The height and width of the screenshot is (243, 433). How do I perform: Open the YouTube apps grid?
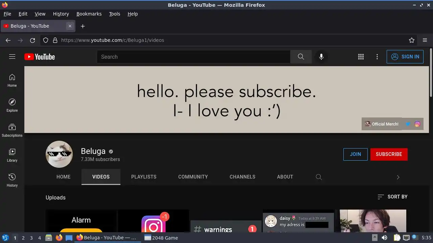[361, 57]
